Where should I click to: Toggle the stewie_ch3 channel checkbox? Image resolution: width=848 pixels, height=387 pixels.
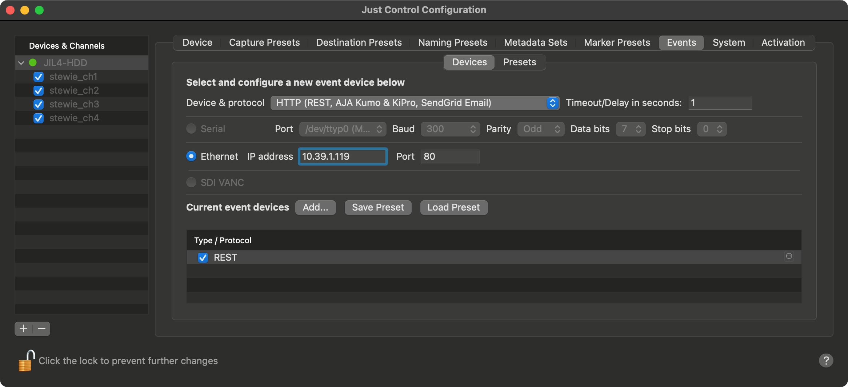(x=38, y=105)
